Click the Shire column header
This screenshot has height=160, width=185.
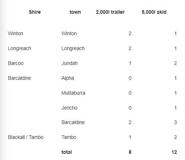point(35,12)
